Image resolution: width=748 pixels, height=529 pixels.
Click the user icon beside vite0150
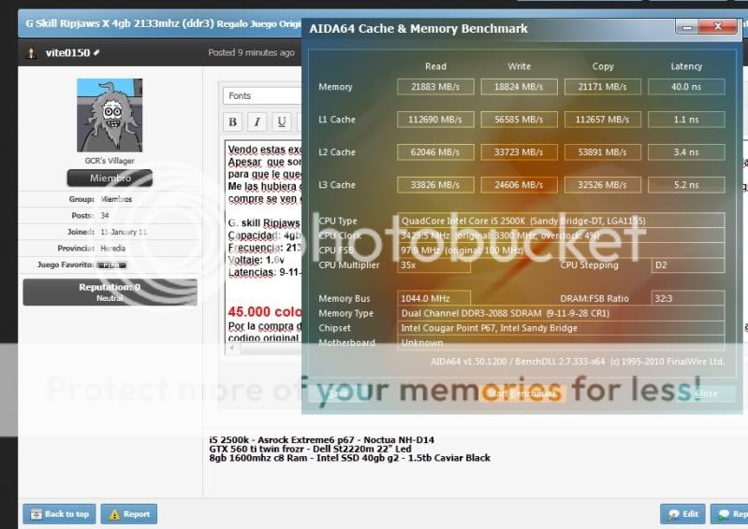click(33, 52)
